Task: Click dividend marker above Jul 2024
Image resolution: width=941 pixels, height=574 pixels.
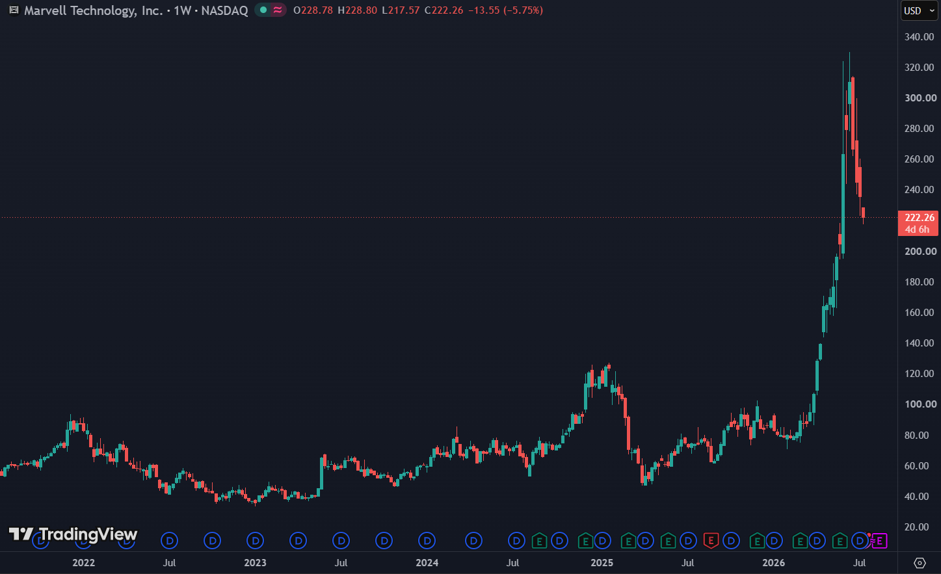Action: [x=516, y=540]
